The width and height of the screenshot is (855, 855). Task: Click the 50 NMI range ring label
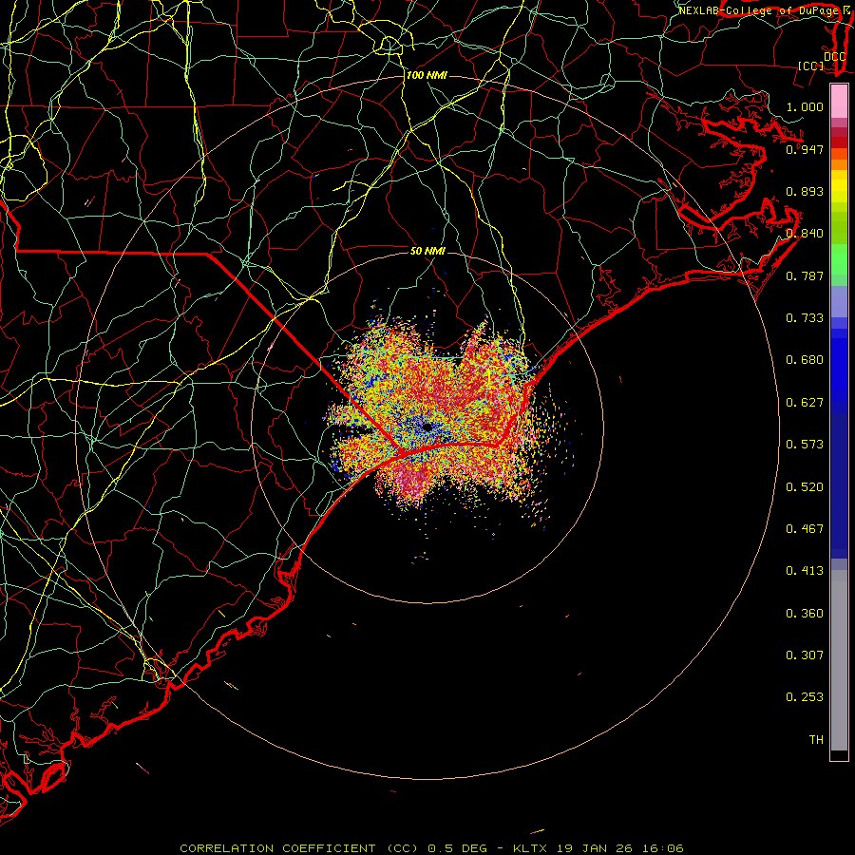[x=428, y=251]
